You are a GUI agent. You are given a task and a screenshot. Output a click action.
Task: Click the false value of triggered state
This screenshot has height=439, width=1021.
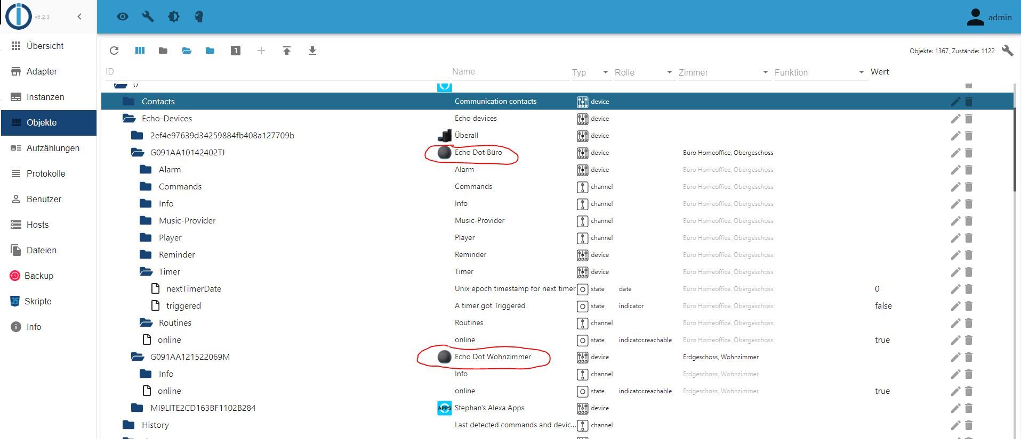tap(883, 306)
